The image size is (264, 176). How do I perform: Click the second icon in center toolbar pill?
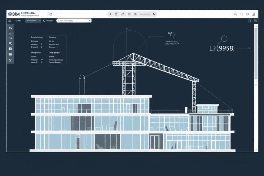click(117, 14)
